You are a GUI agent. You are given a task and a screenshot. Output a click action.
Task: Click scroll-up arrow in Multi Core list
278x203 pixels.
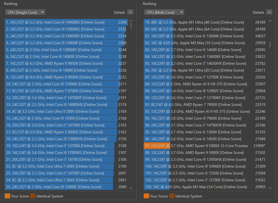click(270, 21)
